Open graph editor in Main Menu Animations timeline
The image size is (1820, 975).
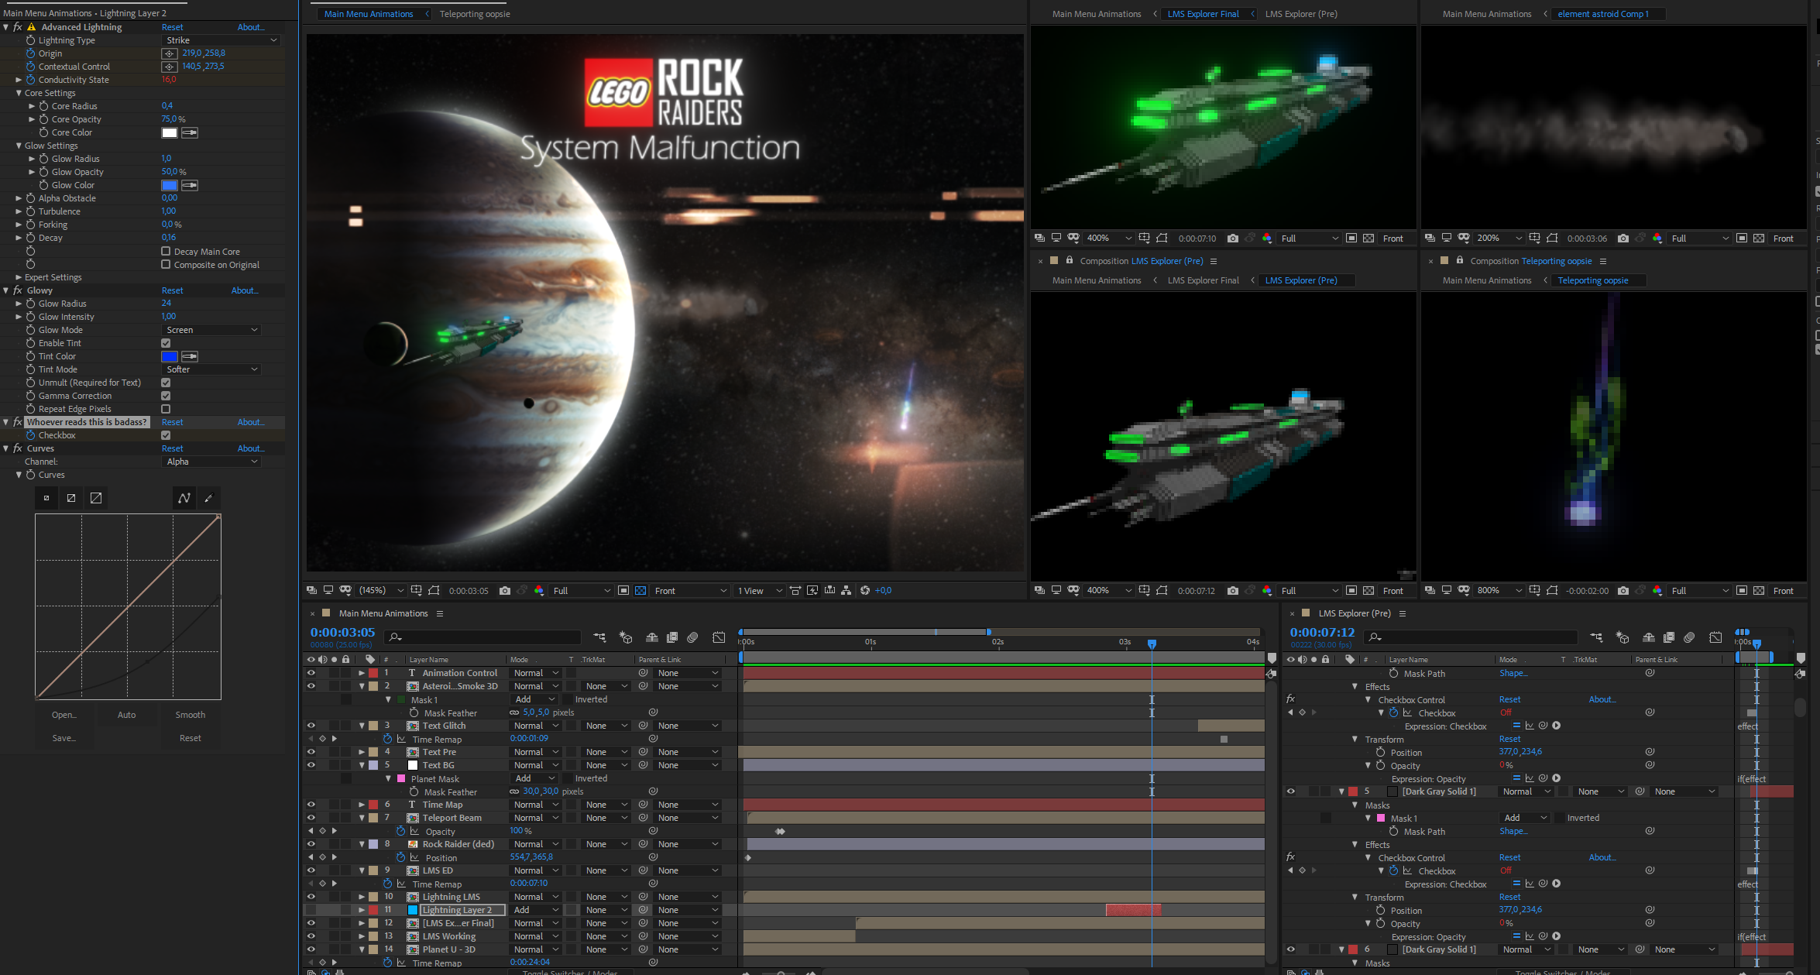pos(719,637)
